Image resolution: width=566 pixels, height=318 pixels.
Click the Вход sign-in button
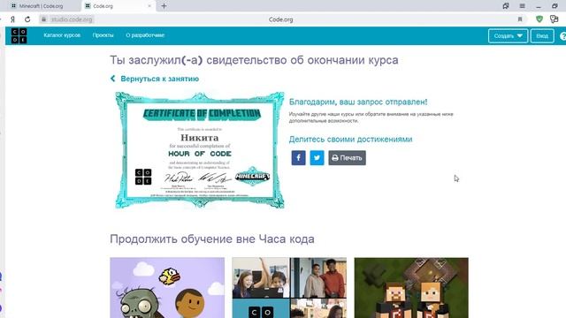tap(542, 36)
